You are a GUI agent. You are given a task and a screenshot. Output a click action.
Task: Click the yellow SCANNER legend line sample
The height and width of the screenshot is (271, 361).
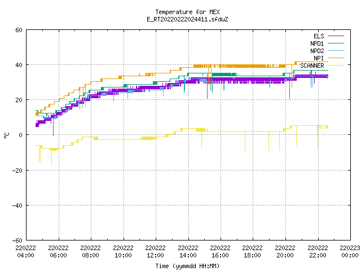336,65
